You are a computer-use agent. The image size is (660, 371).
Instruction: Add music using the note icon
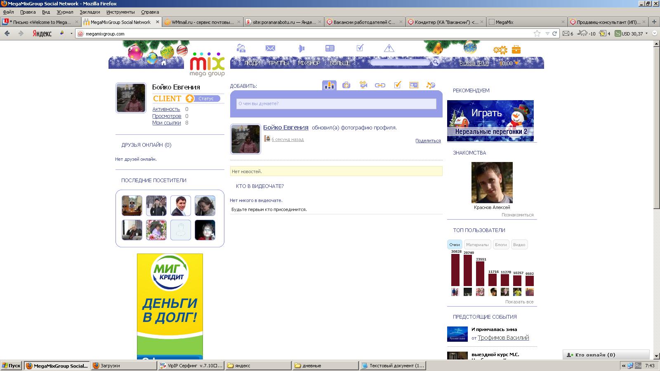pyautogui.click(x=430, y=85)
